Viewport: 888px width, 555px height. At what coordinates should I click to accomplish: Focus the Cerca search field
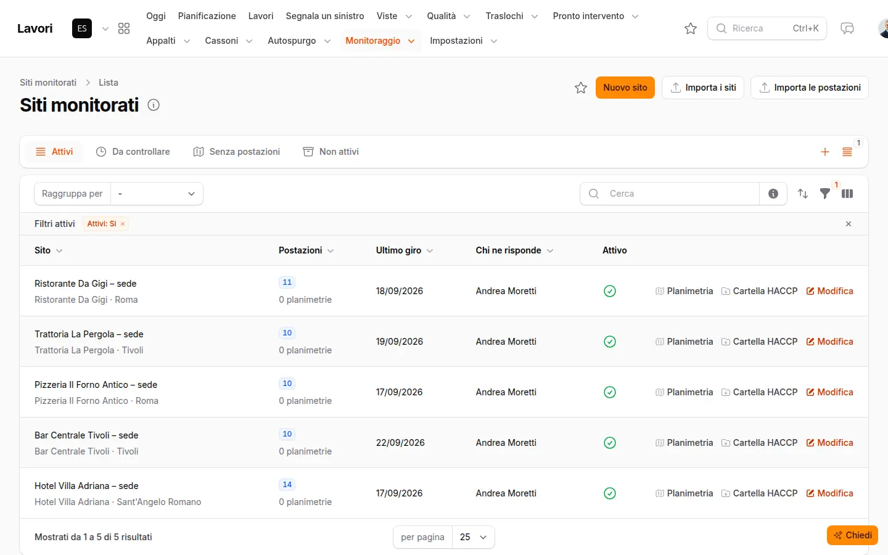point(670,194)
